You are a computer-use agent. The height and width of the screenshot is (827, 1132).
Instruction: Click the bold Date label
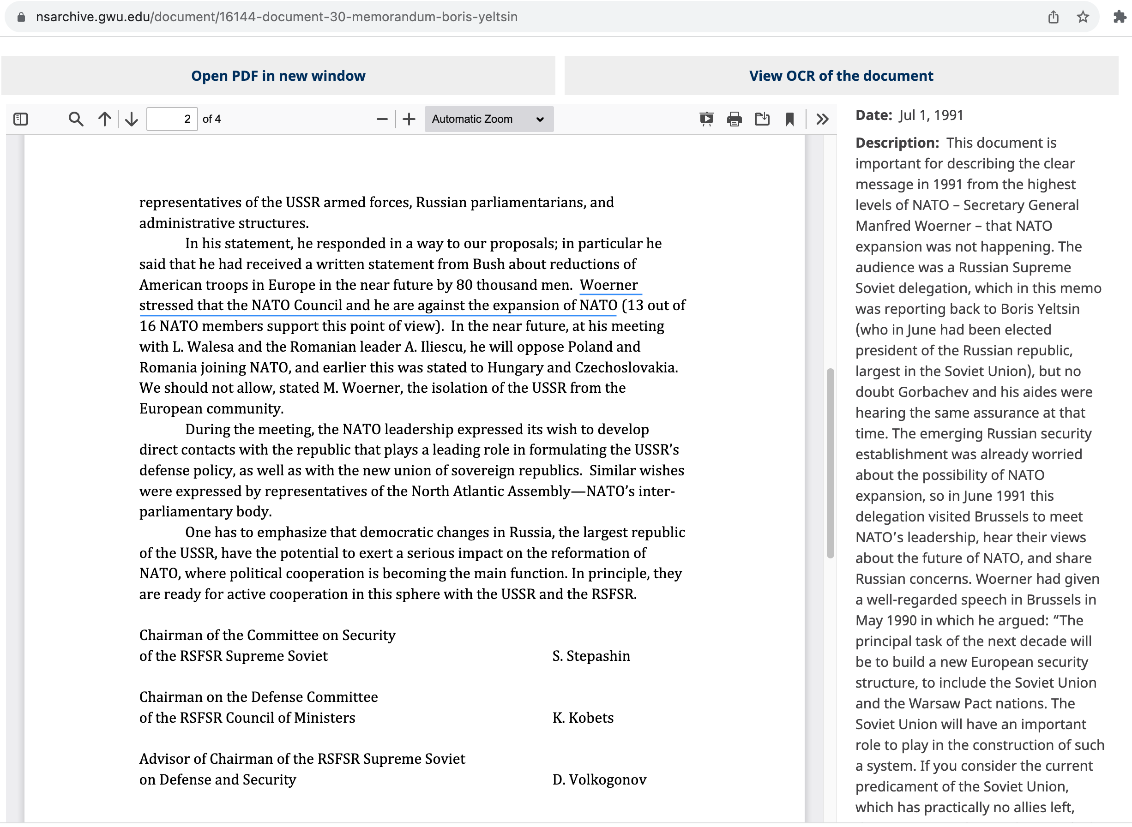tap(873, 115)
